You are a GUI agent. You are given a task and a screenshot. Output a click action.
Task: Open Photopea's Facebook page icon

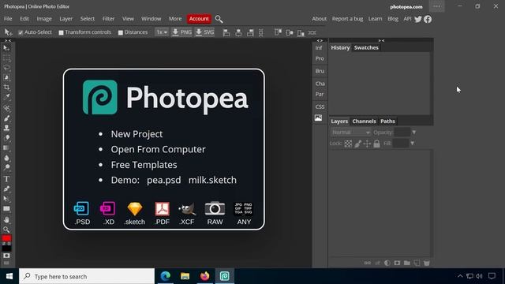coord(428,19)
